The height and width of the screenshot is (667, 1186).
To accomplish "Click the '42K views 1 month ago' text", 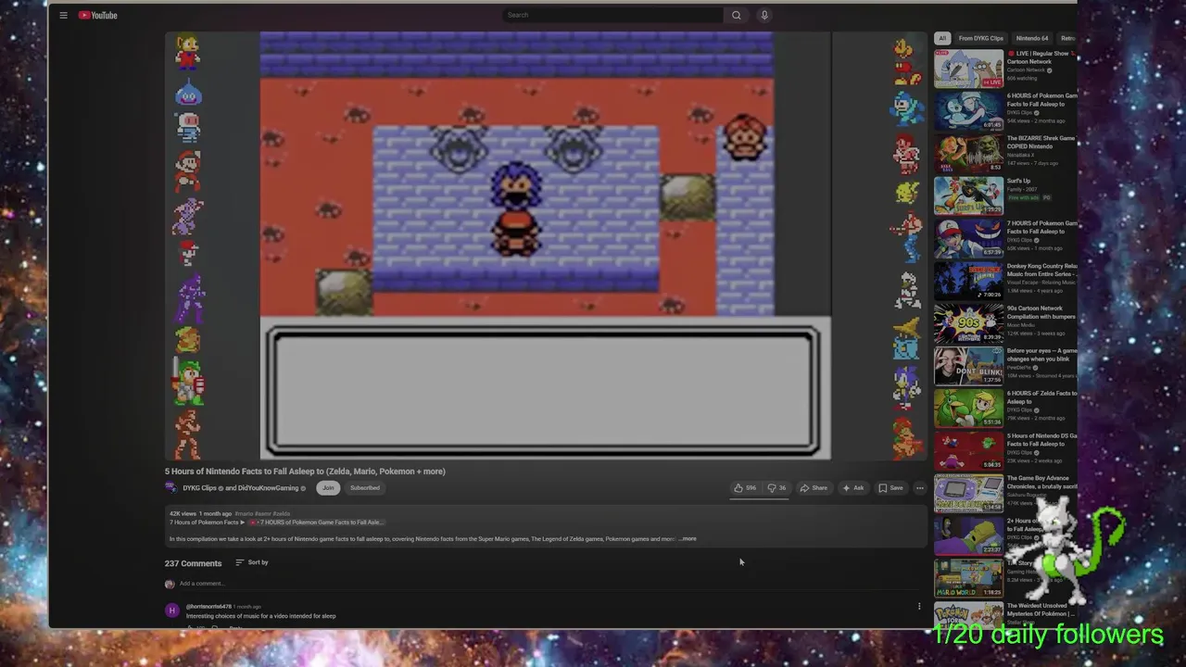I will (x=200, y=513).
